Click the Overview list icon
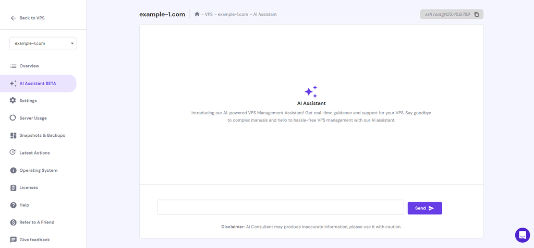Image resolution: width=534 pixels, height=248 pixels. pos(13,66)
